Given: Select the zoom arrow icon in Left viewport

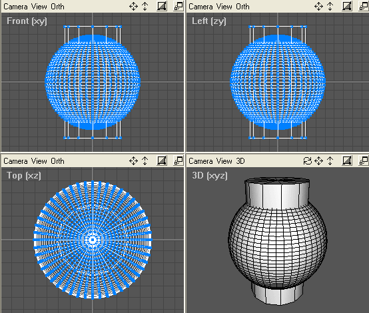Looking at the screenshot, I should [x=330, y=7].
